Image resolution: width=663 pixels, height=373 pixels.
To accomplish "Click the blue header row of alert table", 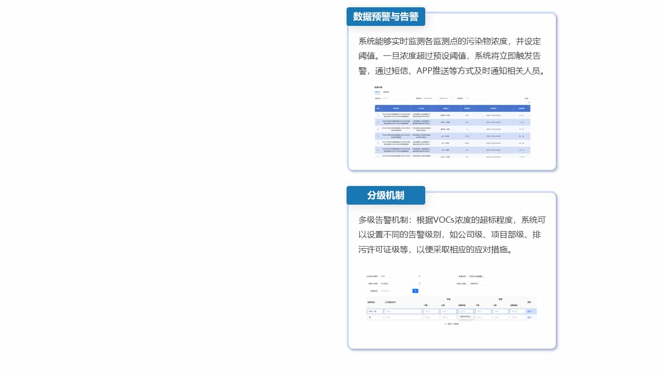I will 452,108.
